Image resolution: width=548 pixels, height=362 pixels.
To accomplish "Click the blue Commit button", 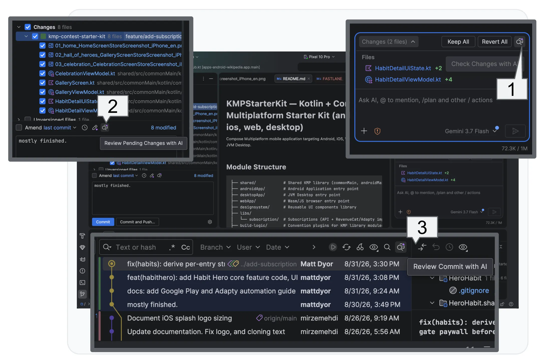I will (103, 222).
